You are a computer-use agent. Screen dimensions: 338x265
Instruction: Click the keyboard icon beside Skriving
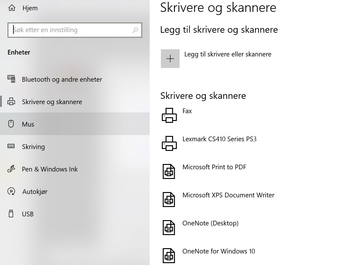pyautogui.click(x=11, y=146)
